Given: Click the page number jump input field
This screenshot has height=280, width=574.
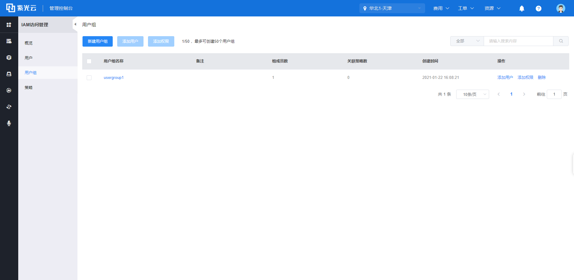Looking at the screenshot, I should tap(554, 94).
